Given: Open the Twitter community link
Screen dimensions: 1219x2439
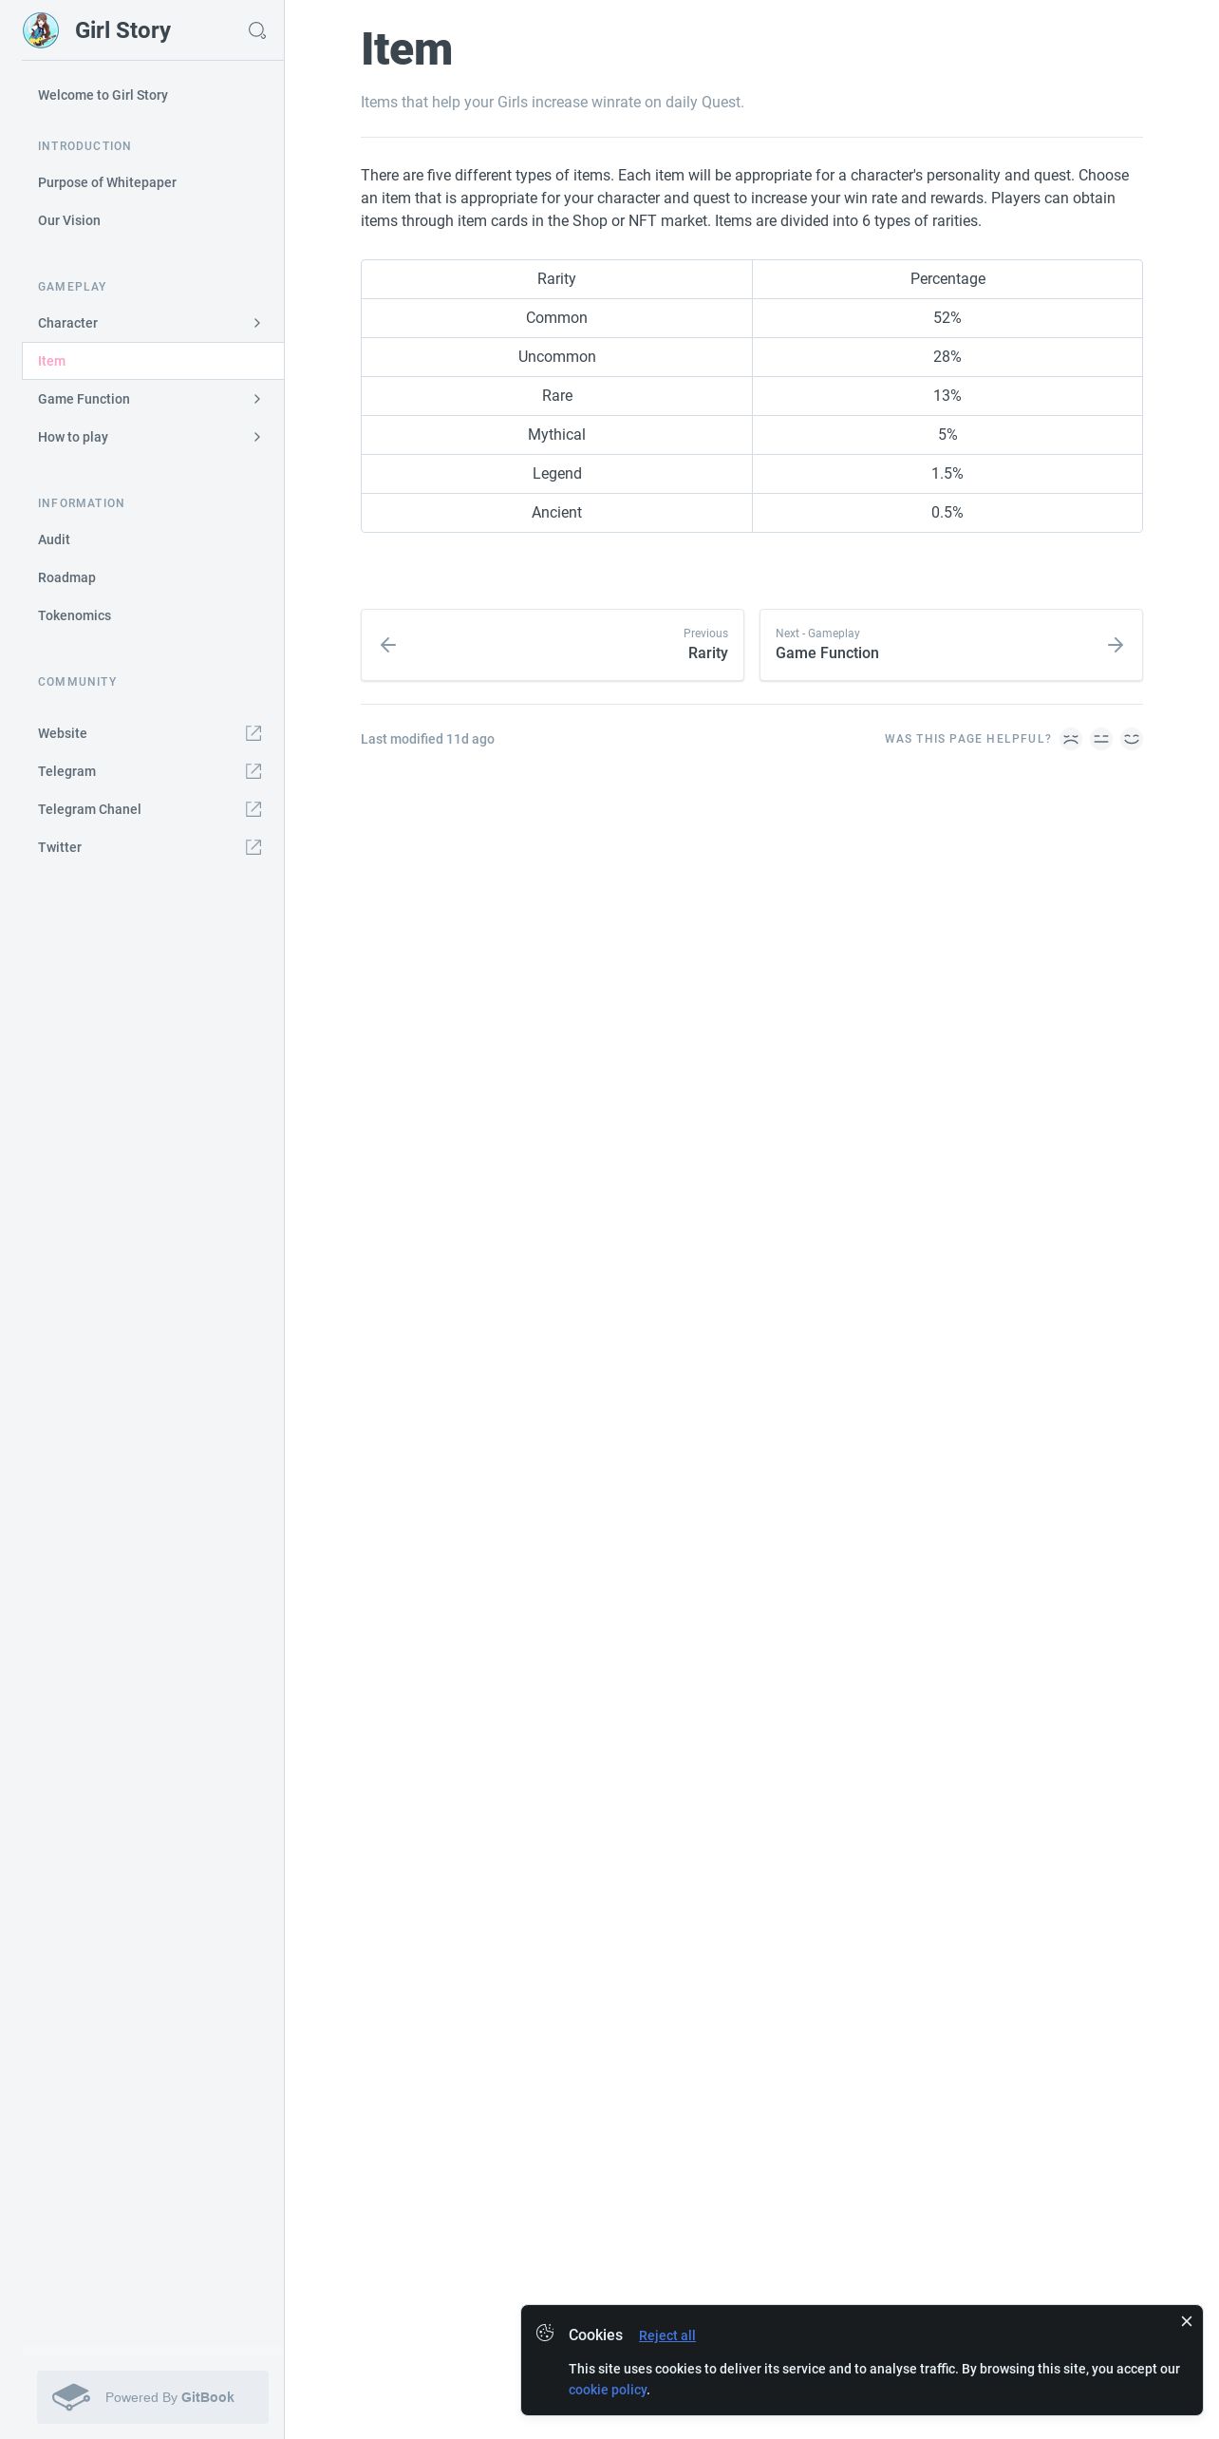Looking at the screenshot, I should tap(153, 847).
